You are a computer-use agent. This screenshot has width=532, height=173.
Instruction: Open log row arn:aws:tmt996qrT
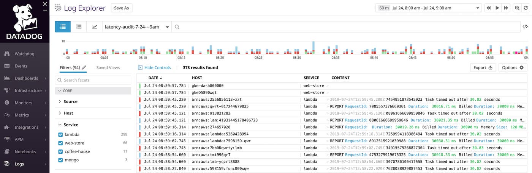pyautogui.click(x=332, y=155)
